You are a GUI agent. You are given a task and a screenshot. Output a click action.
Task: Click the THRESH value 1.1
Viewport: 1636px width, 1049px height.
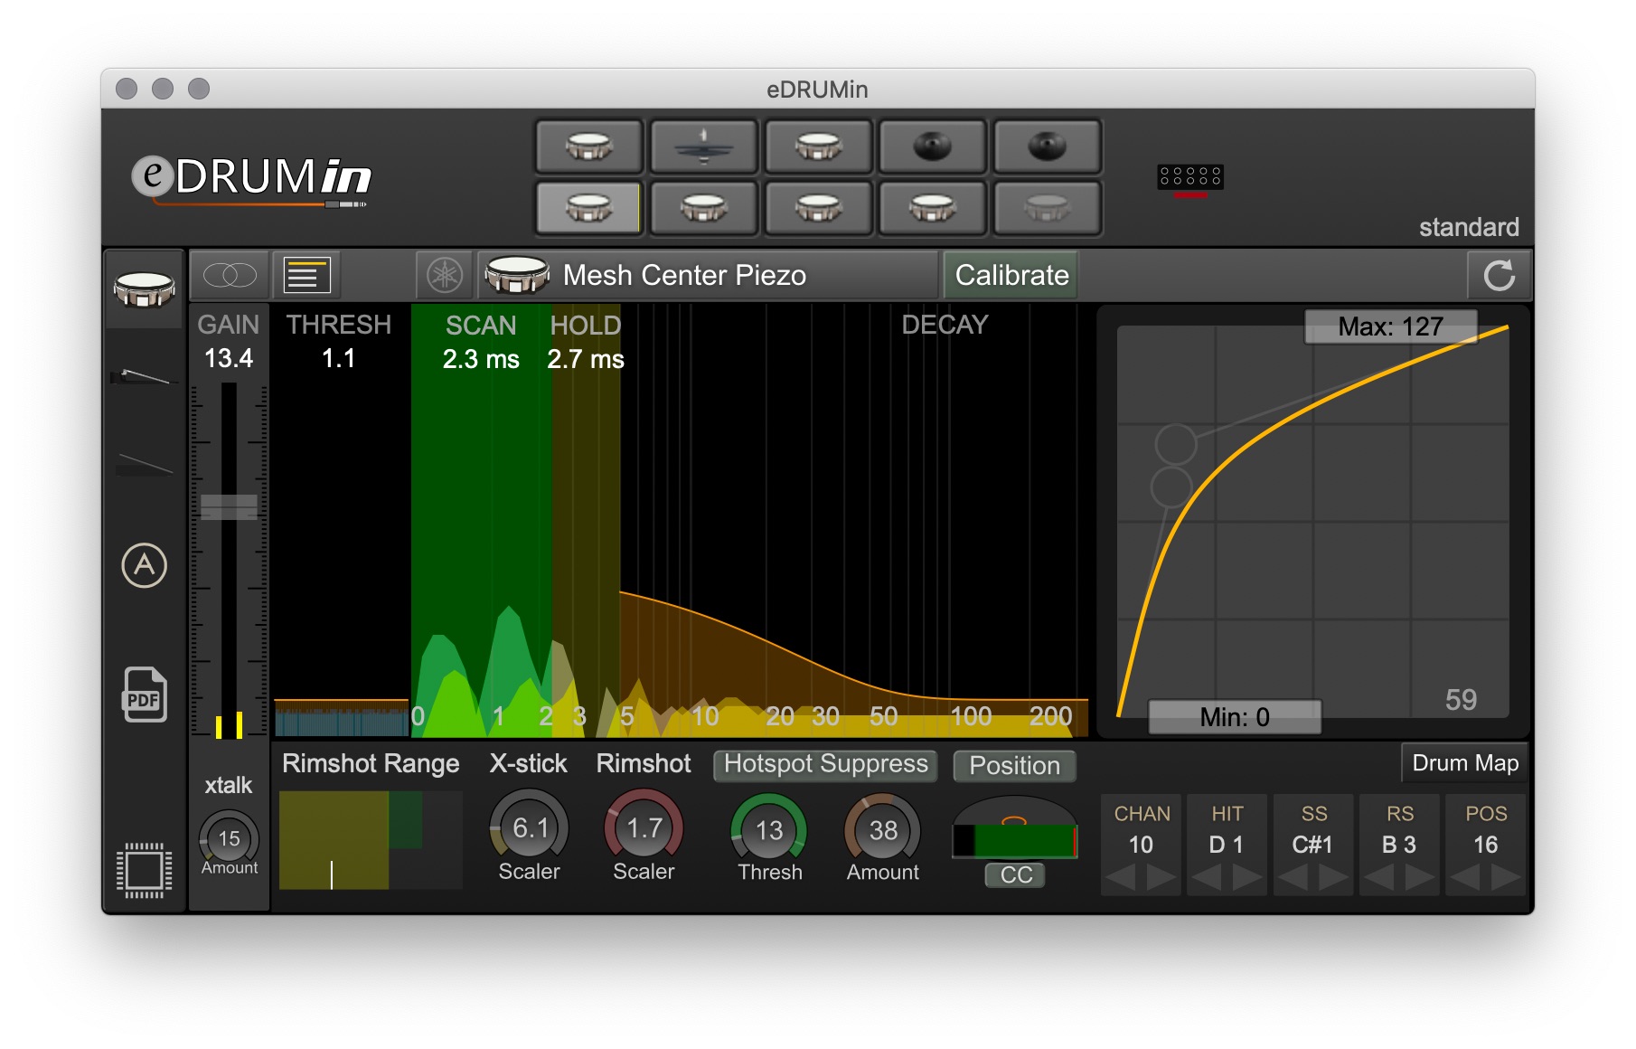click(x=338, y=359)
